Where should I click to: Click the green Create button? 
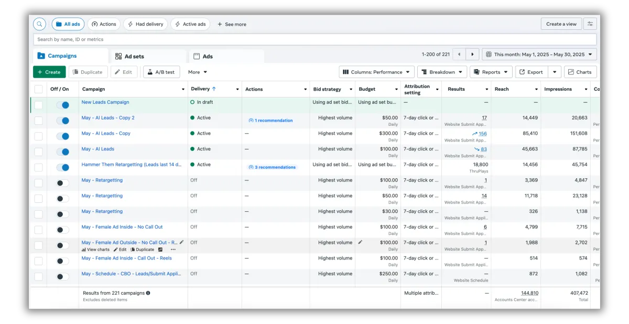(49, 72)
